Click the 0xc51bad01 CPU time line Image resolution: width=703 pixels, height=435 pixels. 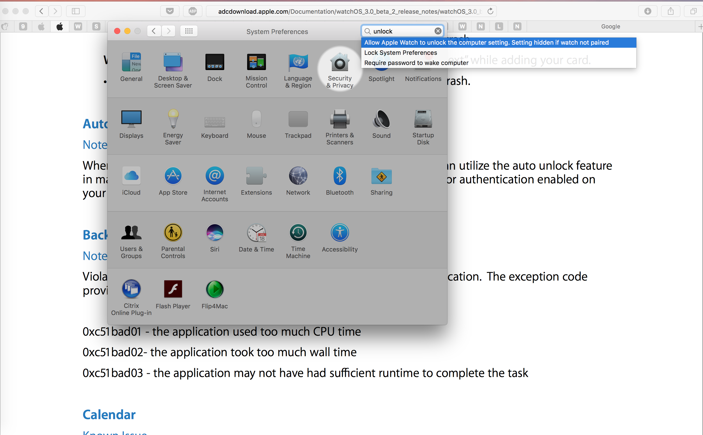tap(222, 332)
